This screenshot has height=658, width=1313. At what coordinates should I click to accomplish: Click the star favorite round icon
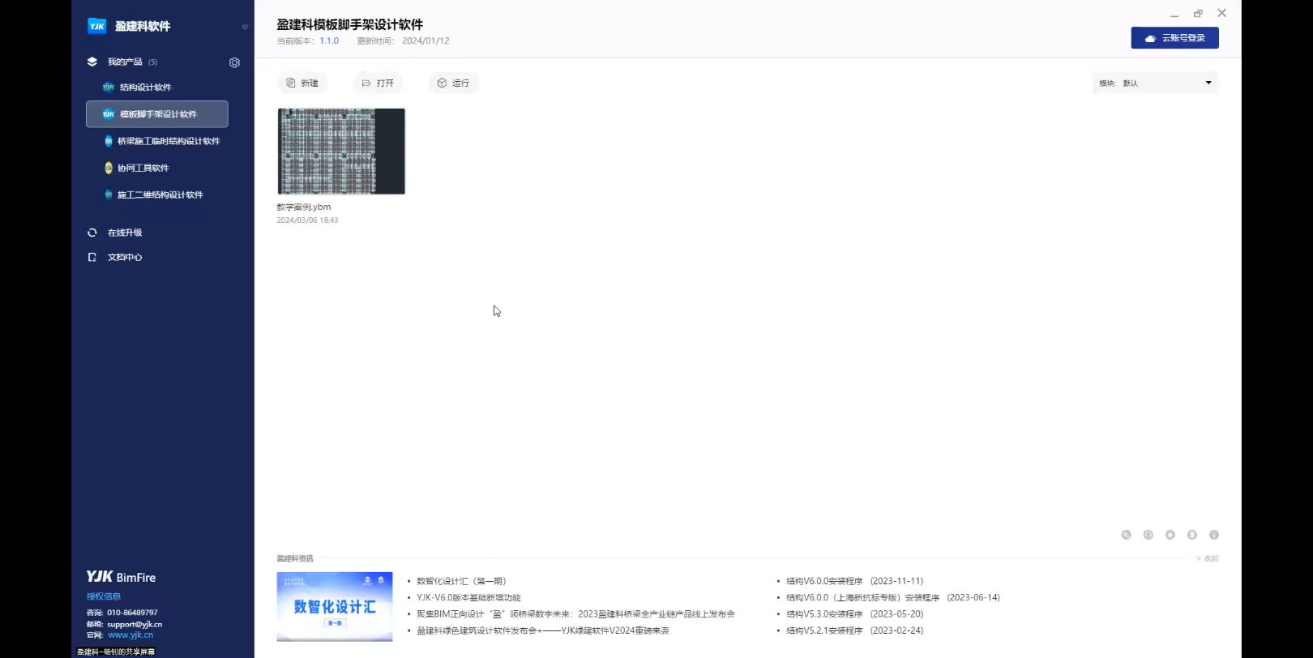coord(1170,535)
